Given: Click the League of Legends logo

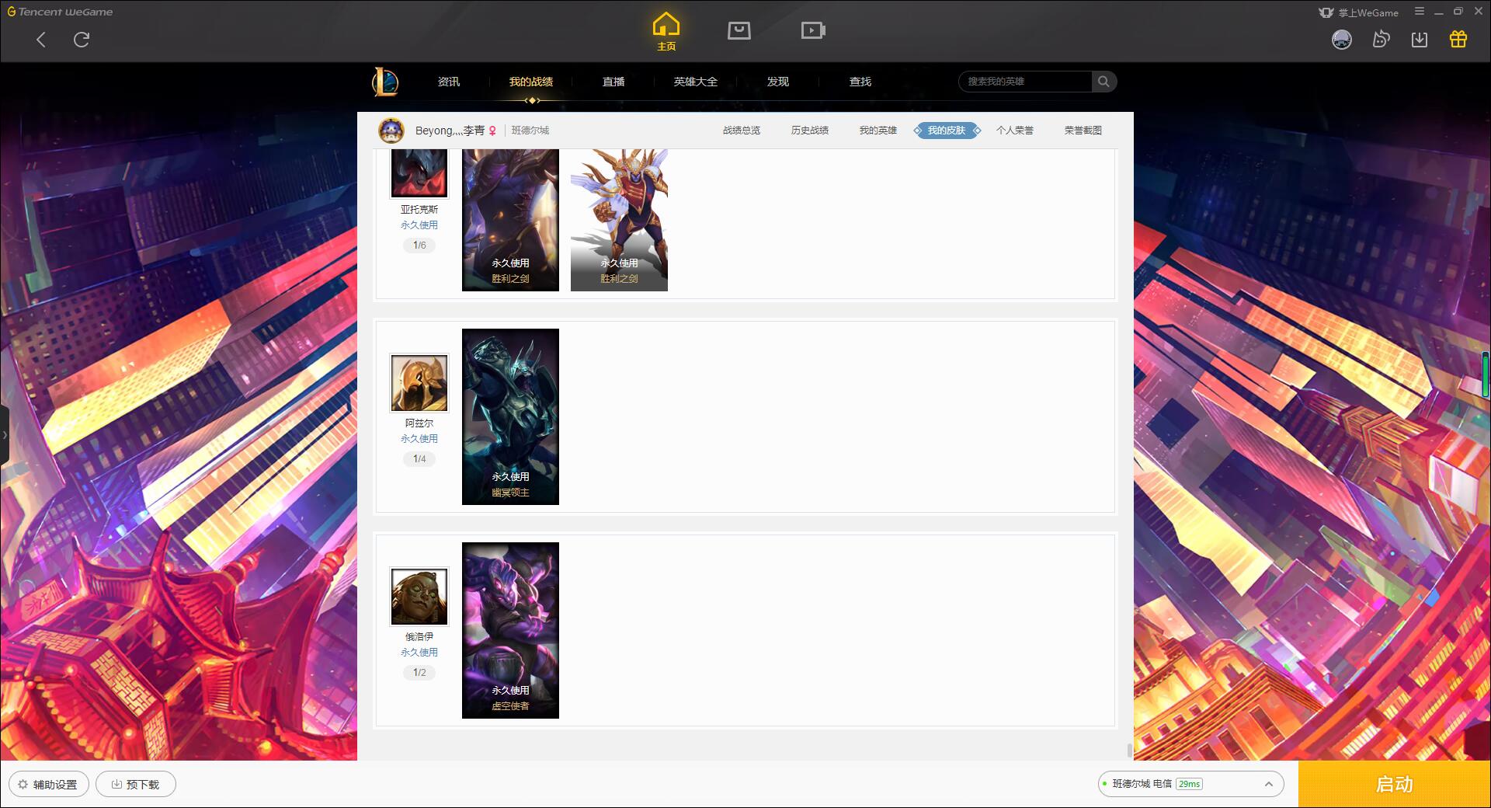Looking at the screenshot, I should point(385,82).
